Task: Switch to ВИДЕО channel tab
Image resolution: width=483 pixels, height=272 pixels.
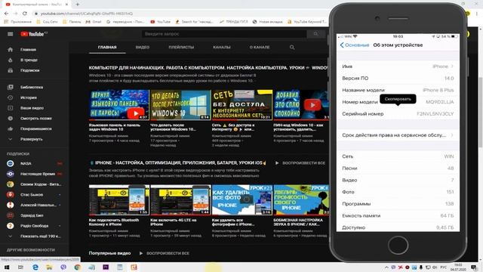Action: [x=143, y=47]
